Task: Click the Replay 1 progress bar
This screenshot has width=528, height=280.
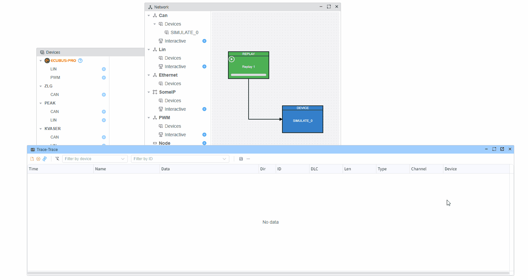Action: tap(248, 75)
